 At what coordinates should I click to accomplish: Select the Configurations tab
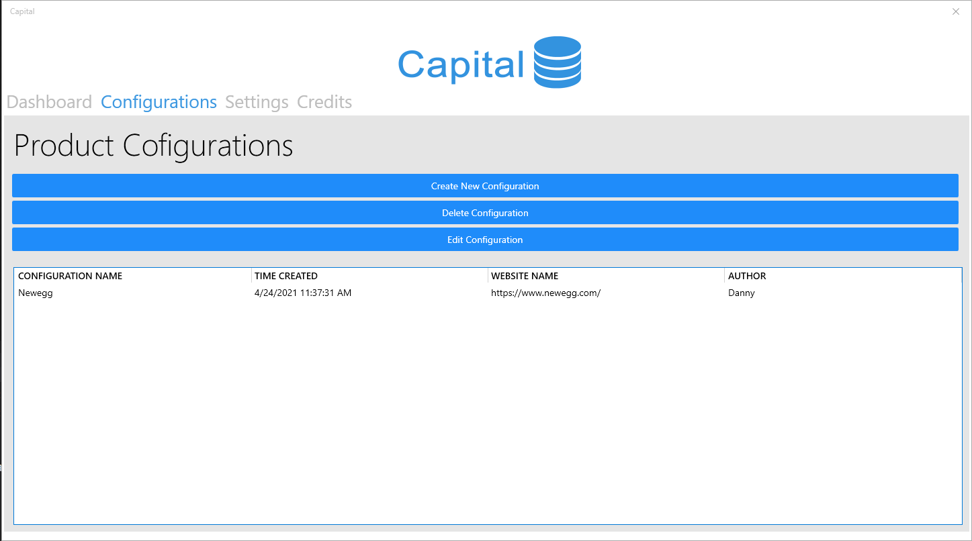pyautogui.click(x=159, y=102)
